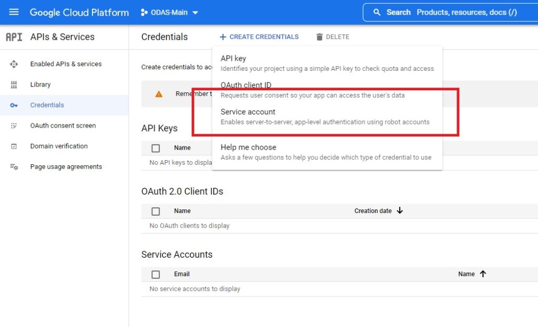Click the OAuth consent screen icon
538x327 pixels.
tap(14, 126)
